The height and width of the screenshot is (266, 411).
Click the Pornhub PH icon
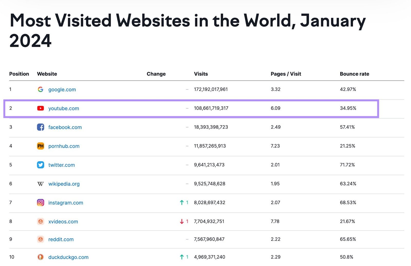(40, 146)
